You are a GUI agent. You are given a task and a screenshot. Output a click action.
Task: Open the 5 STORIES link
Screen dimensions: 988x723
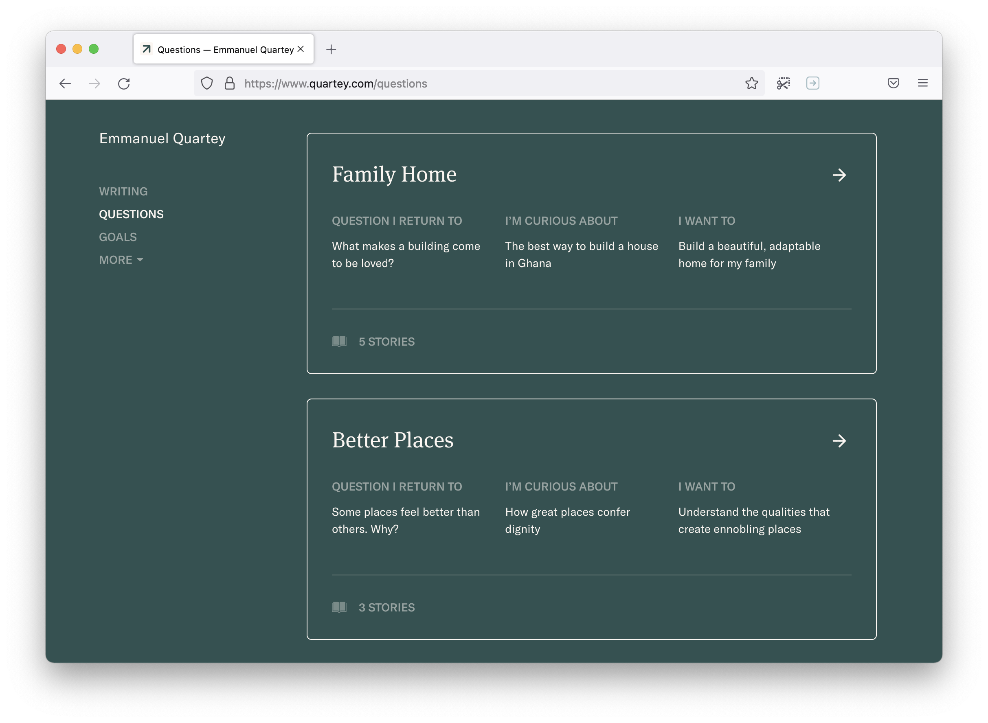pyautogui.click(x=373, y=342)
